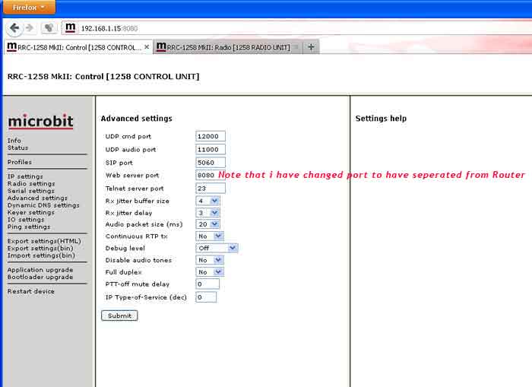The width and height of the screenshot is (532, 387).
Task: Click the UDP cmd port field
Action: click(x=211, y=136)
